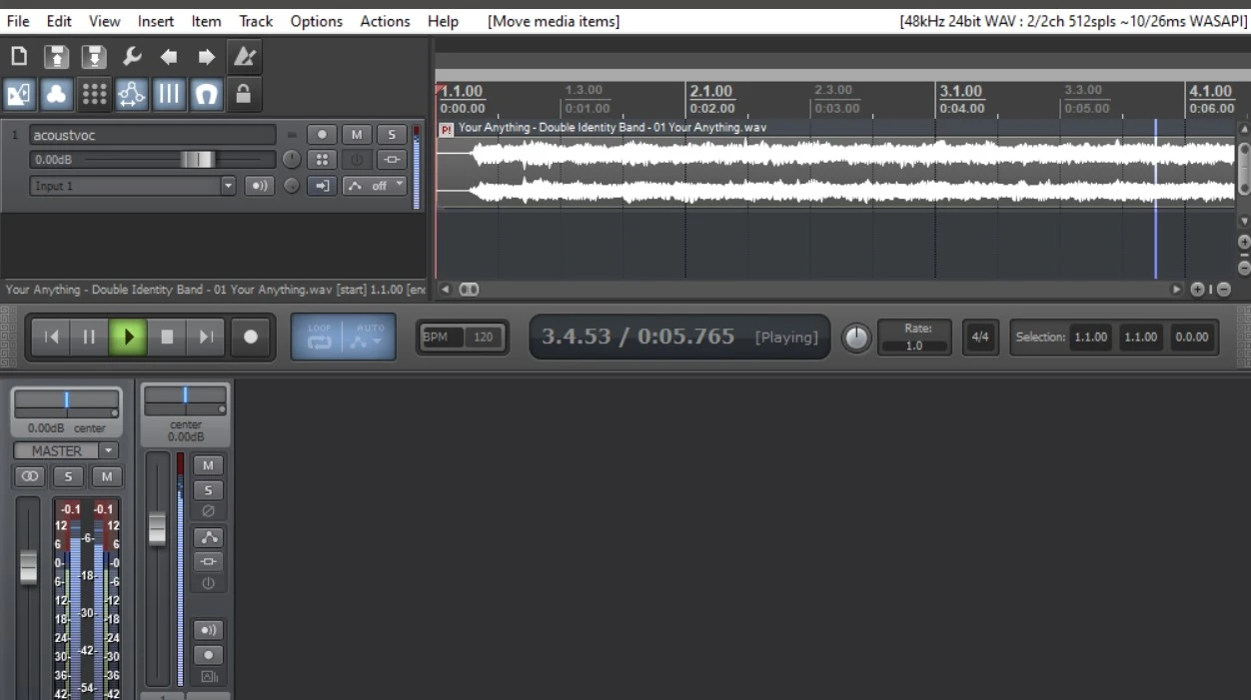Click the undo left-arrow toolbar icon
This screenshot has height=700, width=1251.
169,57
